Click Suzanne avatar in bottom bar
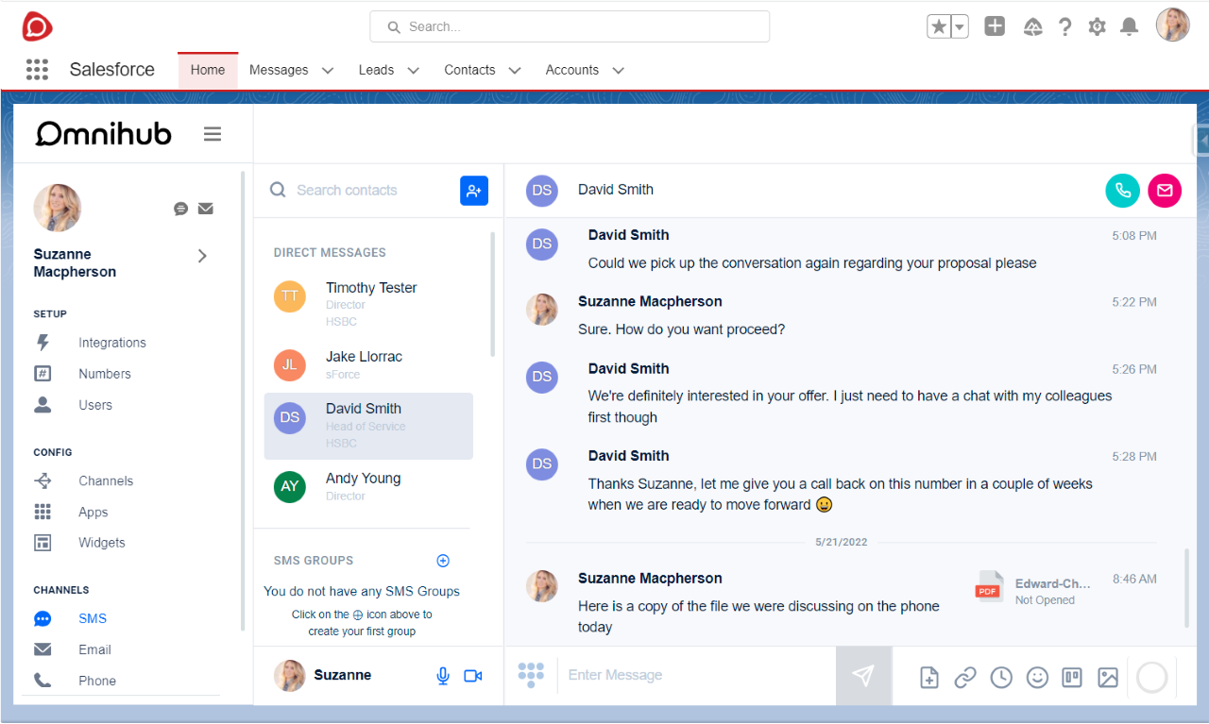This screenshot has width=1209, height=724. pos(289,676)
